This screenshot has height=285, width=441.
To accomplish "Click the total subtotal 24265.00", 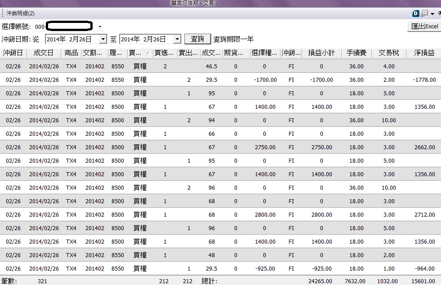I will coord(320,281).
